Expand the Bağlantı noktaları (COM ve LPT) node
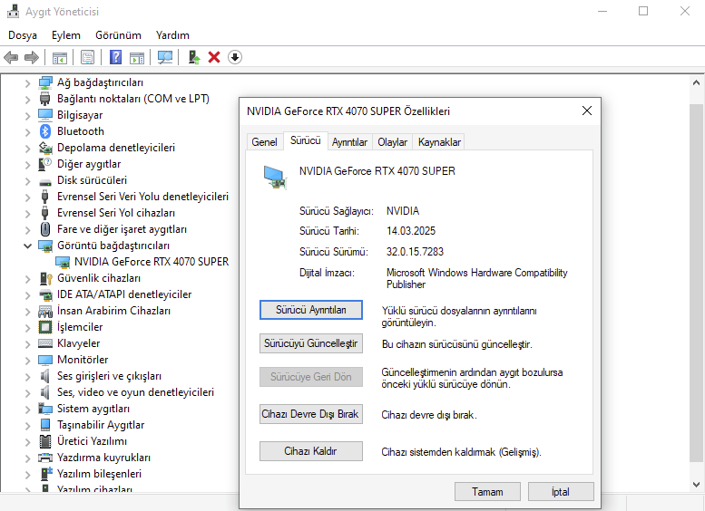705x511 pixels. point(27,100)
